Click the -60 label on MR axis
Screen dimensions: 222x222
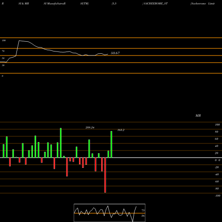pyautogui.click(x=217, y=182)
